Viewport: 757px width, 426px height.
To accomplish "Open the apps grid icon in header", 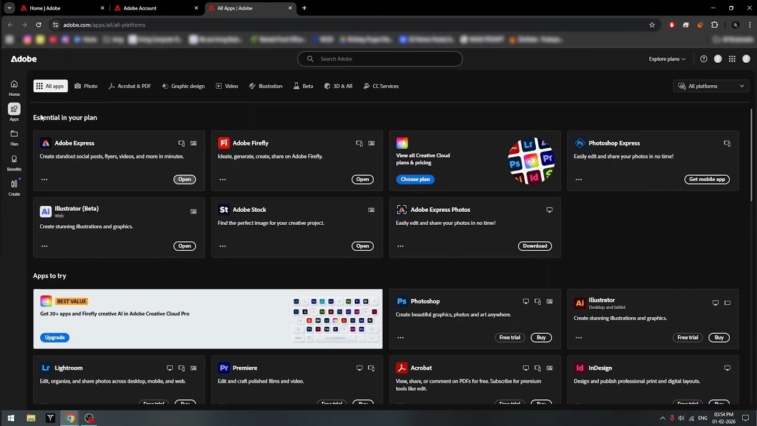I will (732, 59).
